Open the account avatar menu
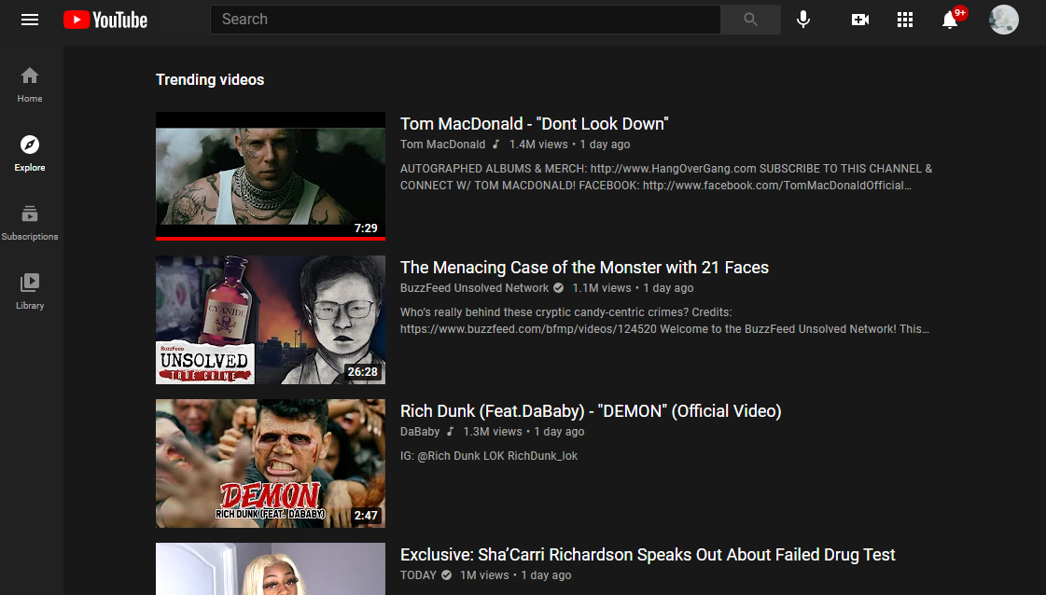Screen dimensions: 1046x595 pos(1003,20)
